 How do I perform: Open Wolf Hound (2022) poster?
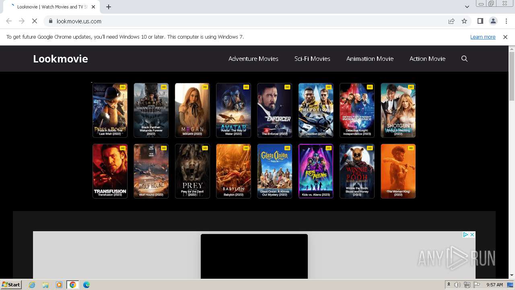click(151, 171)
